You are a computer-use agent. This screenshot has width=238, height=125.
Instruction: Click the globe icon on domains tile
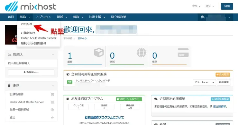coord(141,53)
